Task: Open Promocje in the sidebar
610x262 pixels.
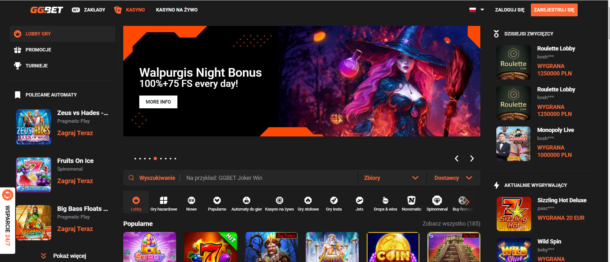Action: 38,50
